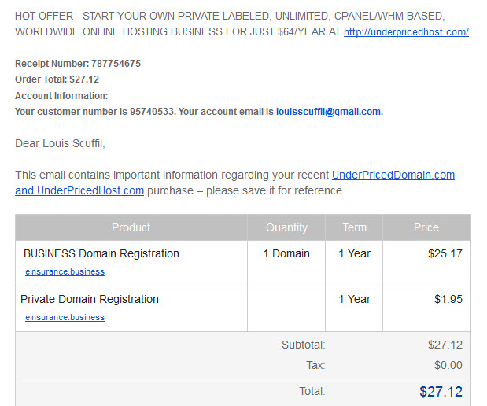Open einsurance.business link under .BUSINESS Domain Registration
487x406 pixels.
point(65,271)
